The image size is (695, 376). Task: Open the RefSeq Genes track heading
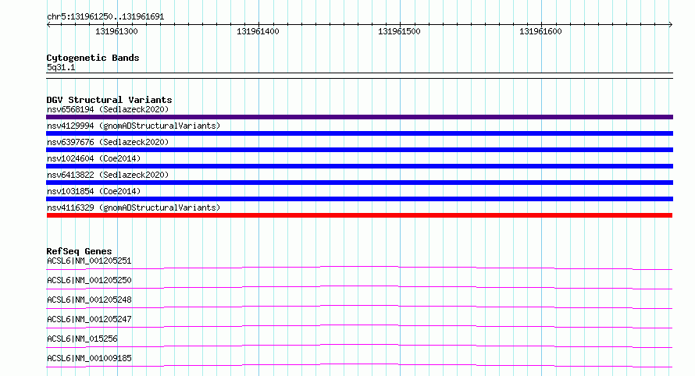pyautogui.click(x=80, y=251)
